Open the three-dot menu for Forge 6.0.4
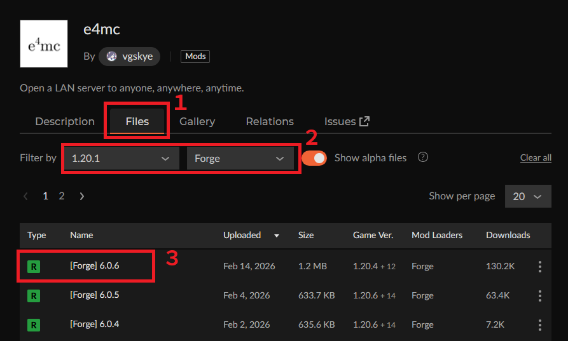Viewport: 568px width, 341px height. point(539,325)
